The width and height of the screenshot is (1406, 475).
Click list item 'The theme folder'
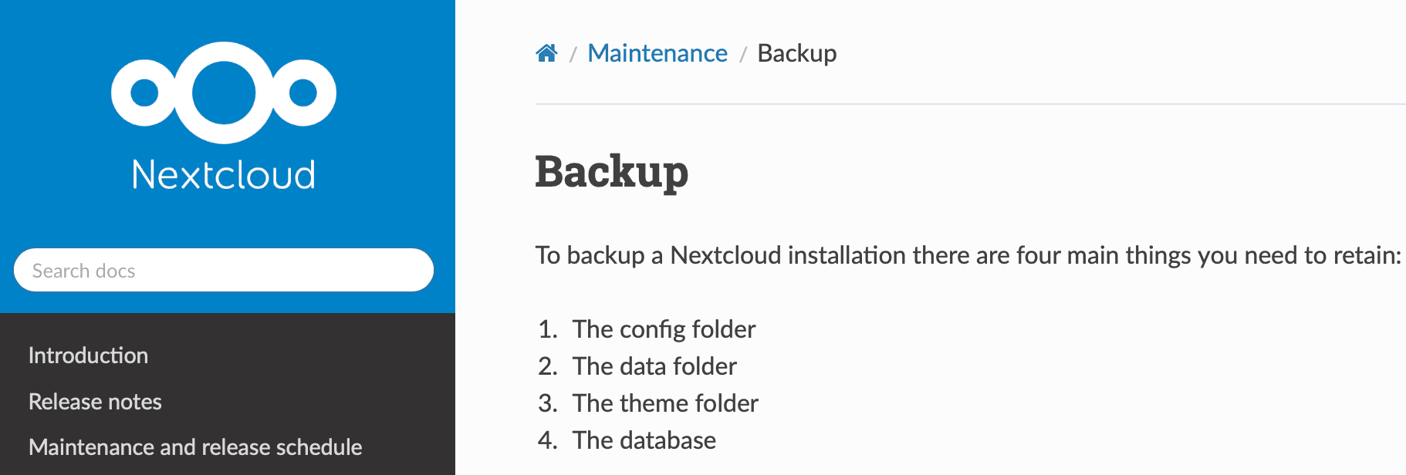pyautogui.click(x=664, y=403)
